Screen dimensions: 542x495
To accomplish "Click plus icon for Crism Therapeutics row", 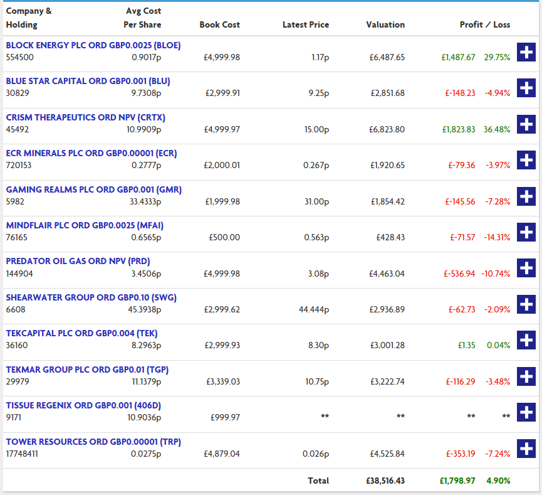I will tap(526, 124).
